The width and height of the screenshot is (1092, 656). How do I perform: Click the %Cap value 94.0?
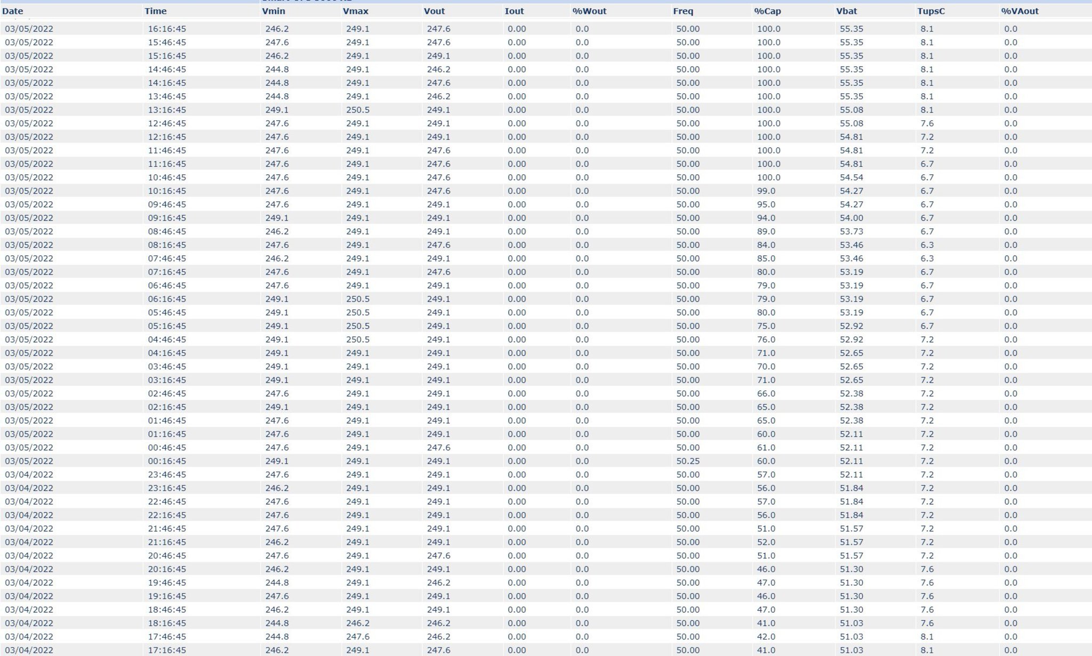click(x=766, y=218)
